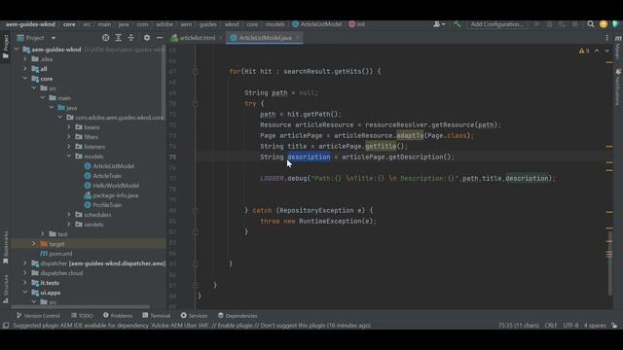623x350 pixels.
Task: Toggle fold marker on for loop line
Action: (x=195, y=72)
